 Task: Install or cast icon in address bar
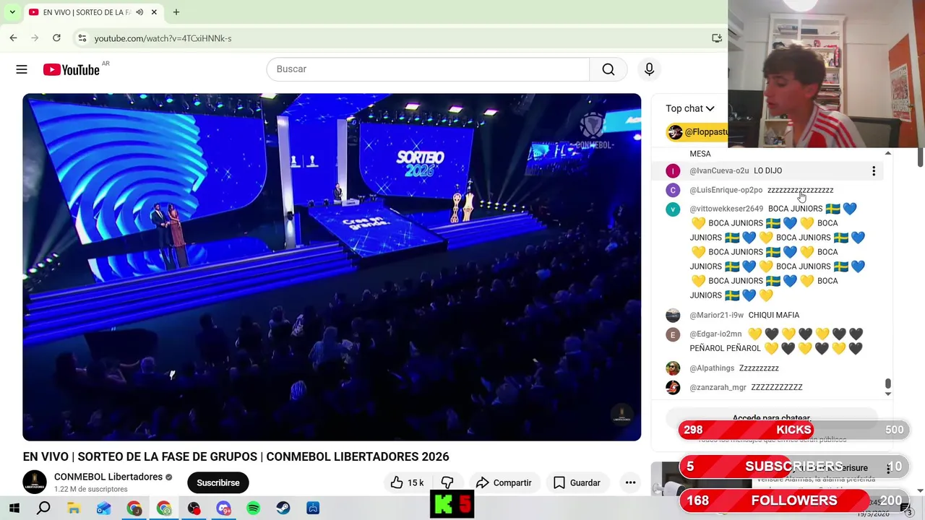717,38
